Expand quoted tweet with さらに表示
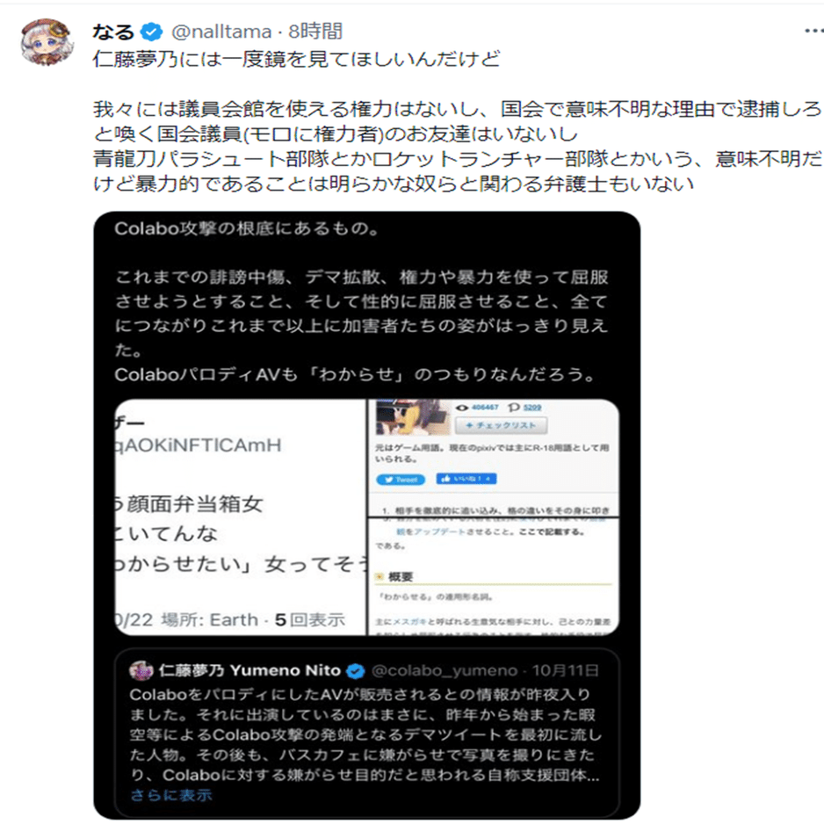Viewport: 824px width, 824px height. click(171, 795)
